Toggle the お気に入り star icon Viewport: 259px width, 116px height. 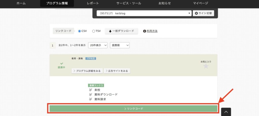206,66
